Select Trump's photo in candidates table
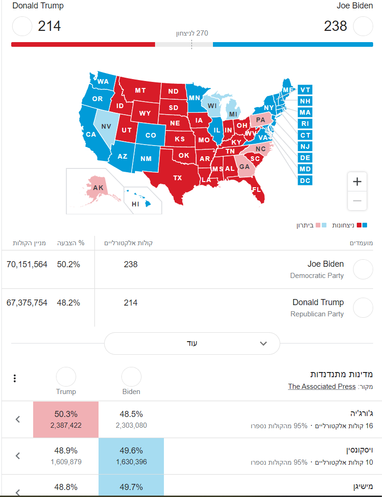Viewport: 382px width, 497px height. pos(363,308)
